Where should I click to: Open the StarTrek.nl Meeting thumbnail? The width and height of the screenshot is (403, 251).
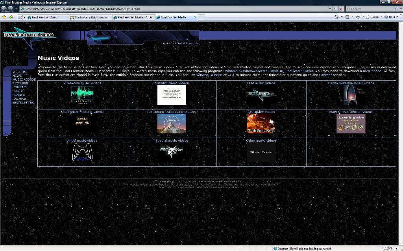pos(82,124)
